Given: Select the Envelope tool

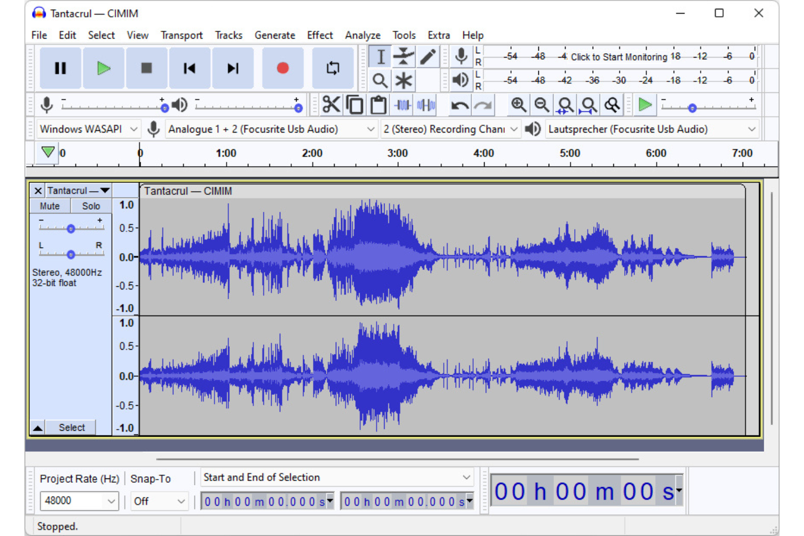Looking at the screenshot, I should point(404,56).
